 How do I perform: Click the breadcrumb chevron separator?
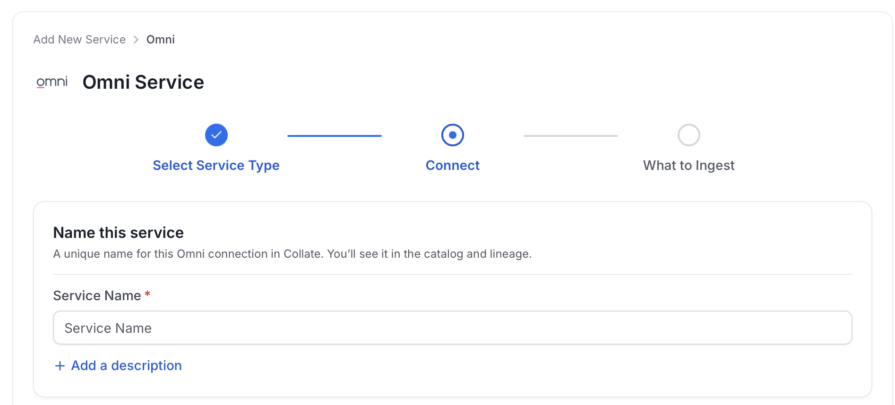[x=136, y=40]
